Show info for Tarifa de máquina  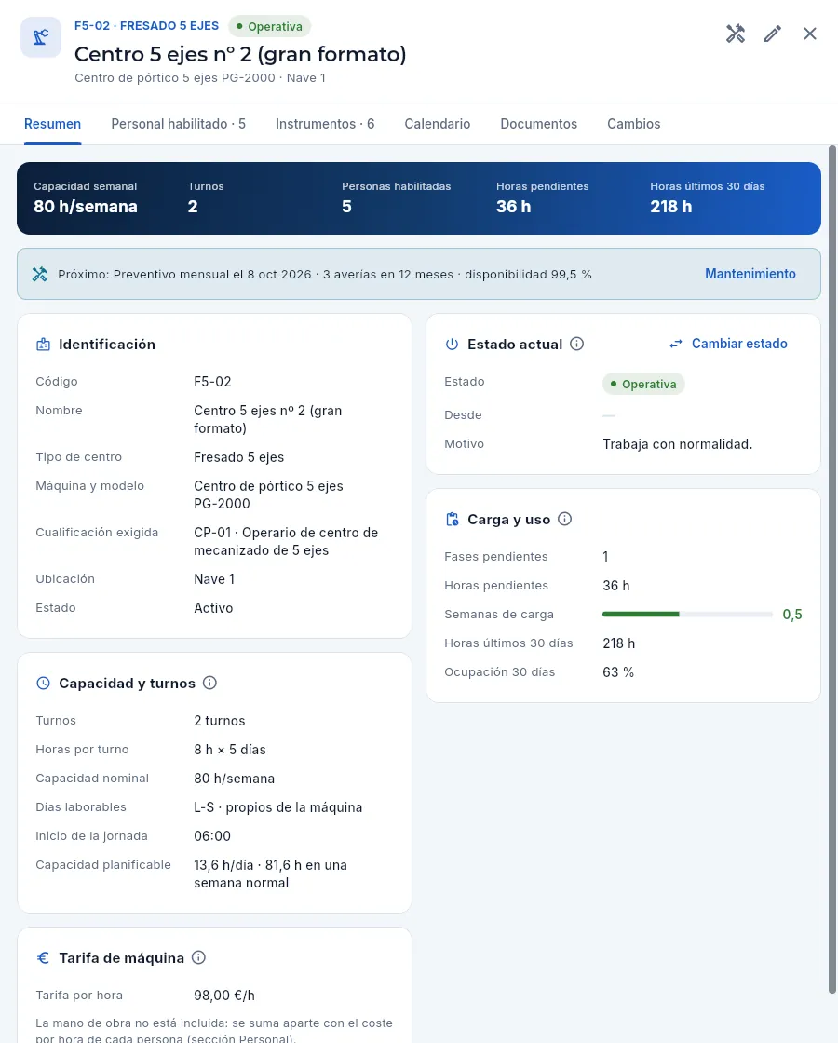[198, 957]
